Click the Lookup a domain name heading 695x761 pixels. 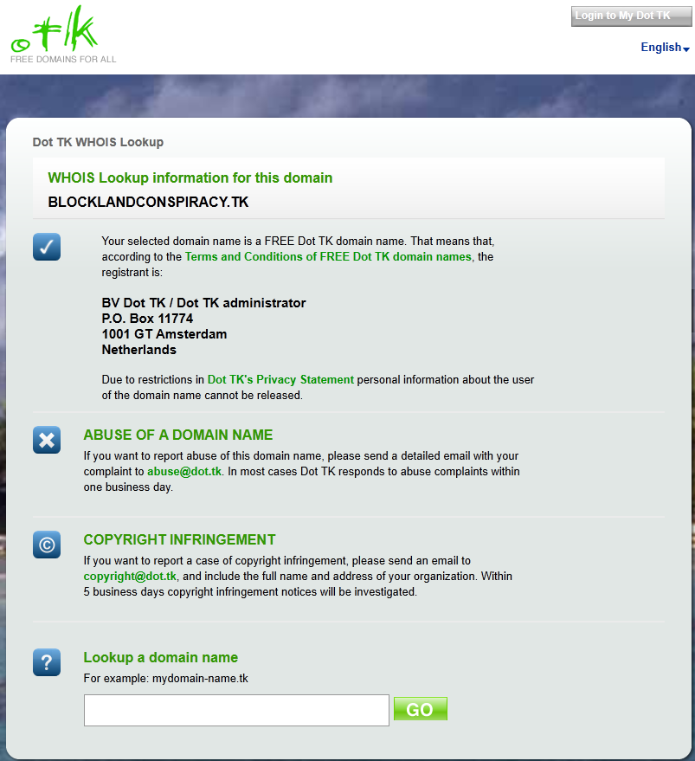[161, 657]
